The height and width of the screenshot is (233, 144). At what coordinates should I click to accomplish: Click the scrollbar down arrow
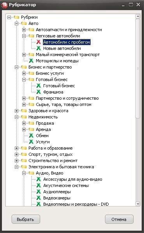tap(138, 204)
